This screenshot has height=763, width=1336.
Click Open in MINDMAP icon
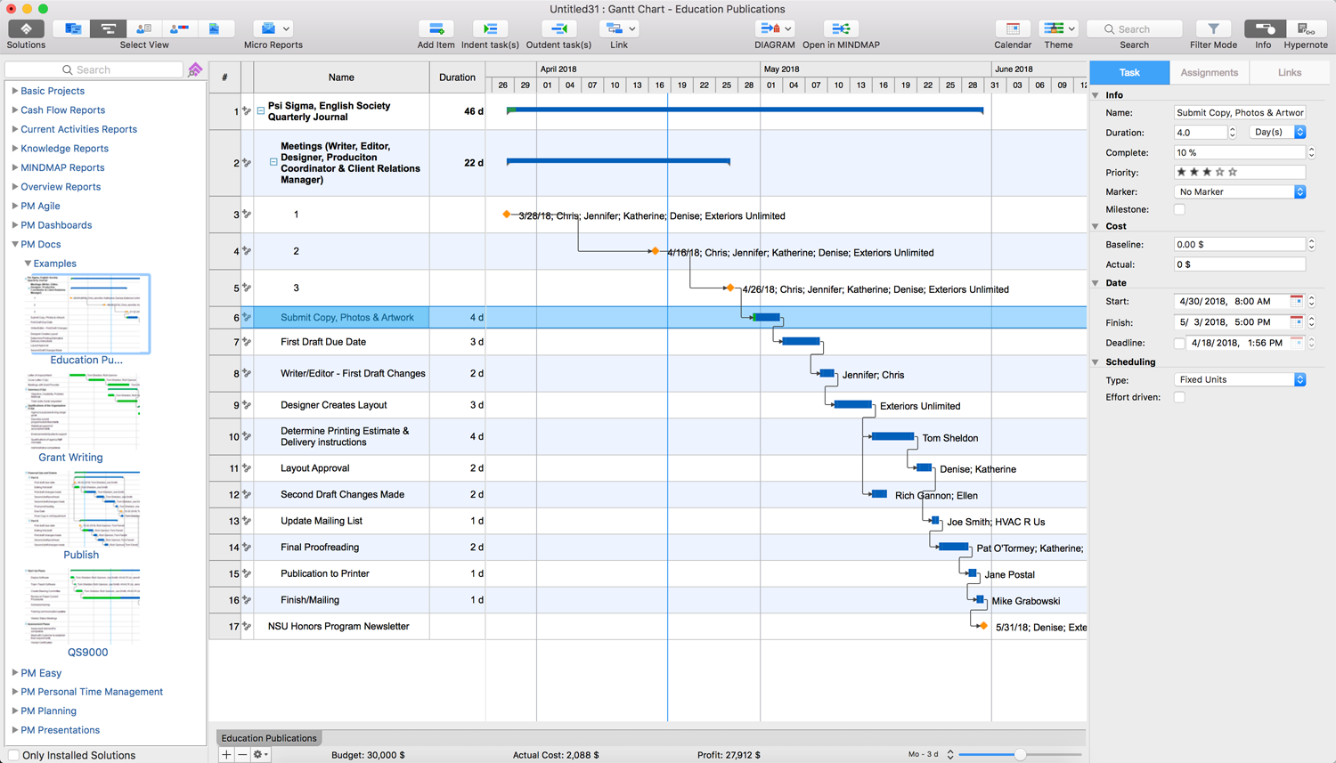840,29
